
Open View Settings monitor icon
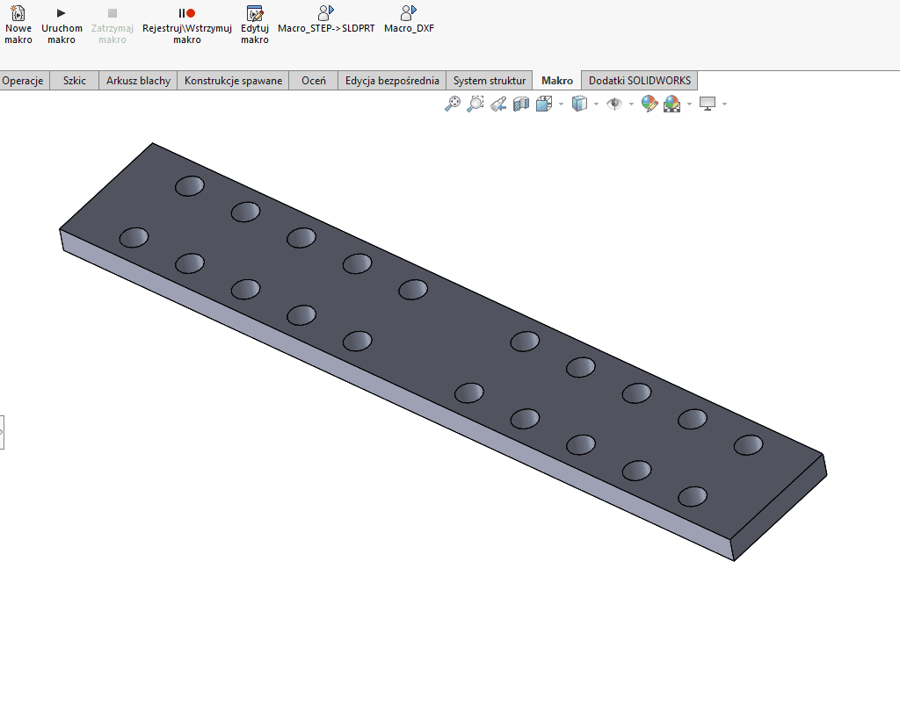coord(708,104)
